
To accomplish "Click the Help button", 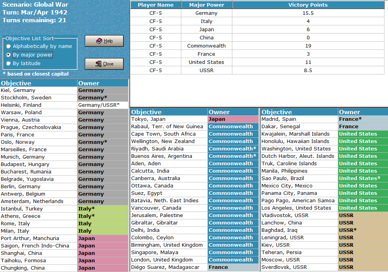I will pos(104,41).
